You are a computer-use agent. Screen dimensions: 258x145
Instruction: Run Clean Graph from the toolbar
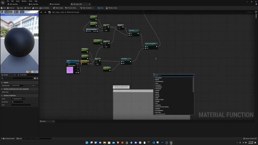pos(58,8)
